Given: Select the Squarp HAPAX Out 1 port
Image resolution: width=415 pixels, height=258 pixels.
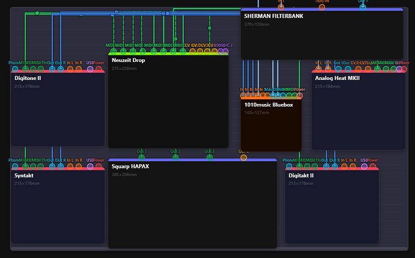Looking at the screenshot, I should (x=141, y=158).
